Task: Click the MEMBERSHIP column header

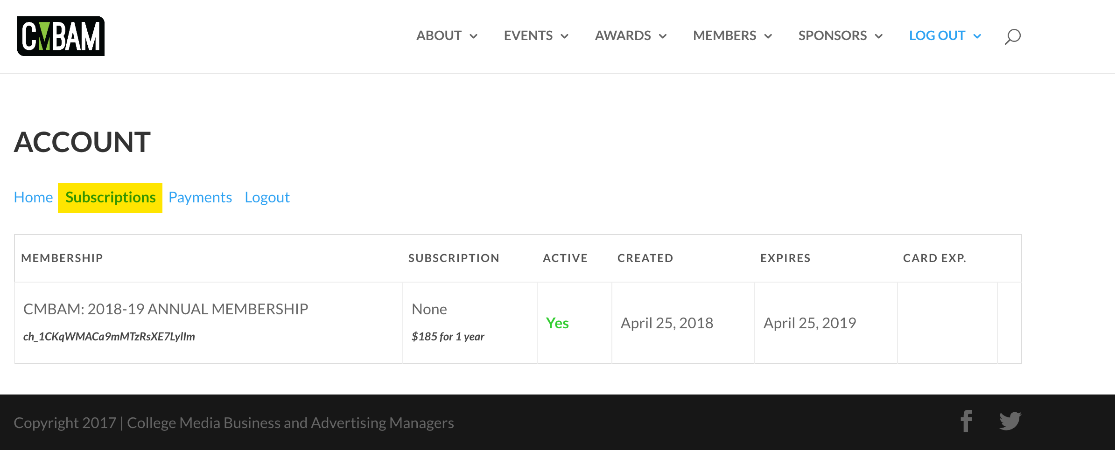Action: (x=62, y=258)
